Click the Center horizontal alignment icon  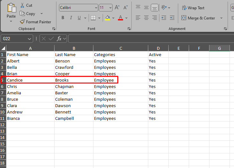coord(146,18)
